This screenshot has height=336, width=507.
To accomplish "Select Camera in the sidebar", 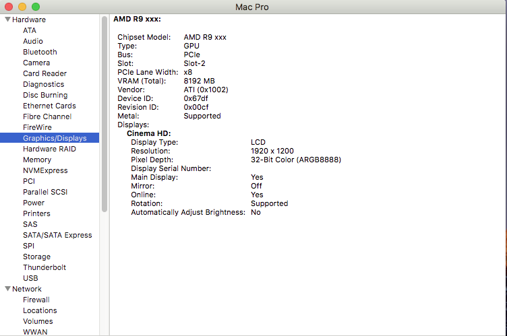I will point(36,63).
